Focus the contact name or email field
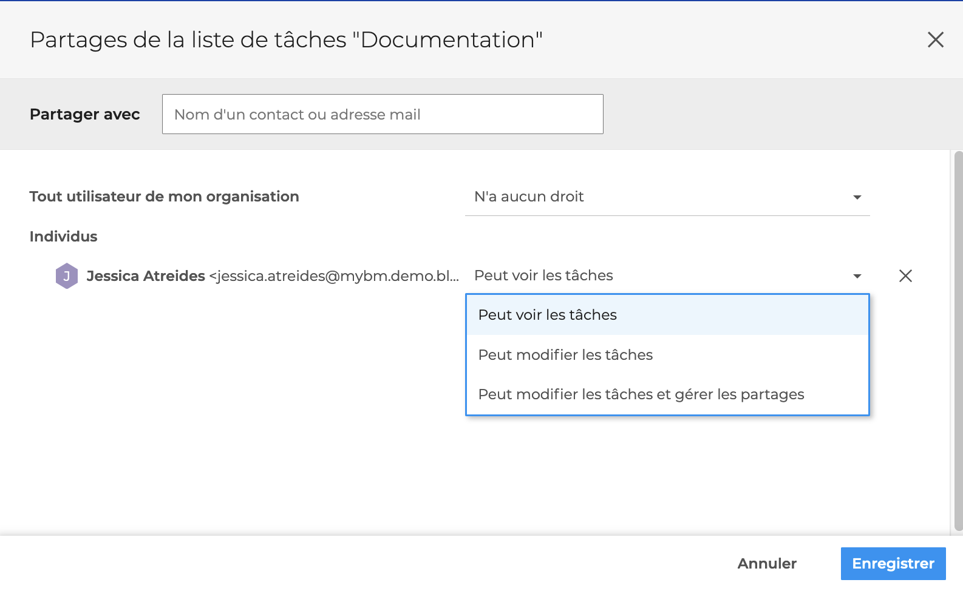 point(383,114)
